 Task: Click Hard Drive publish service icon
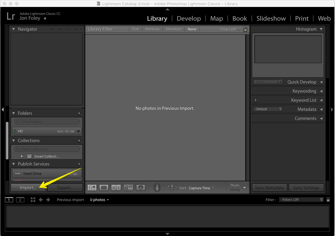tap(18, 173)
